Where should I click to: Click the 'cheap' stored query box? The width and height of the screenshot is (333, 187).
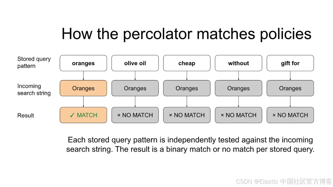pos(187,63)
